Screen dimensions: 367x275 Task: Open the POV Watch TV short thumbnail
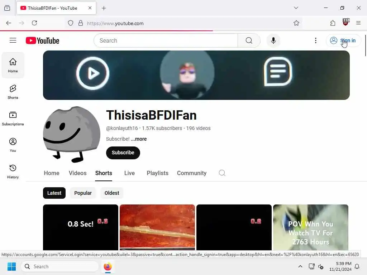coord(311,227)
